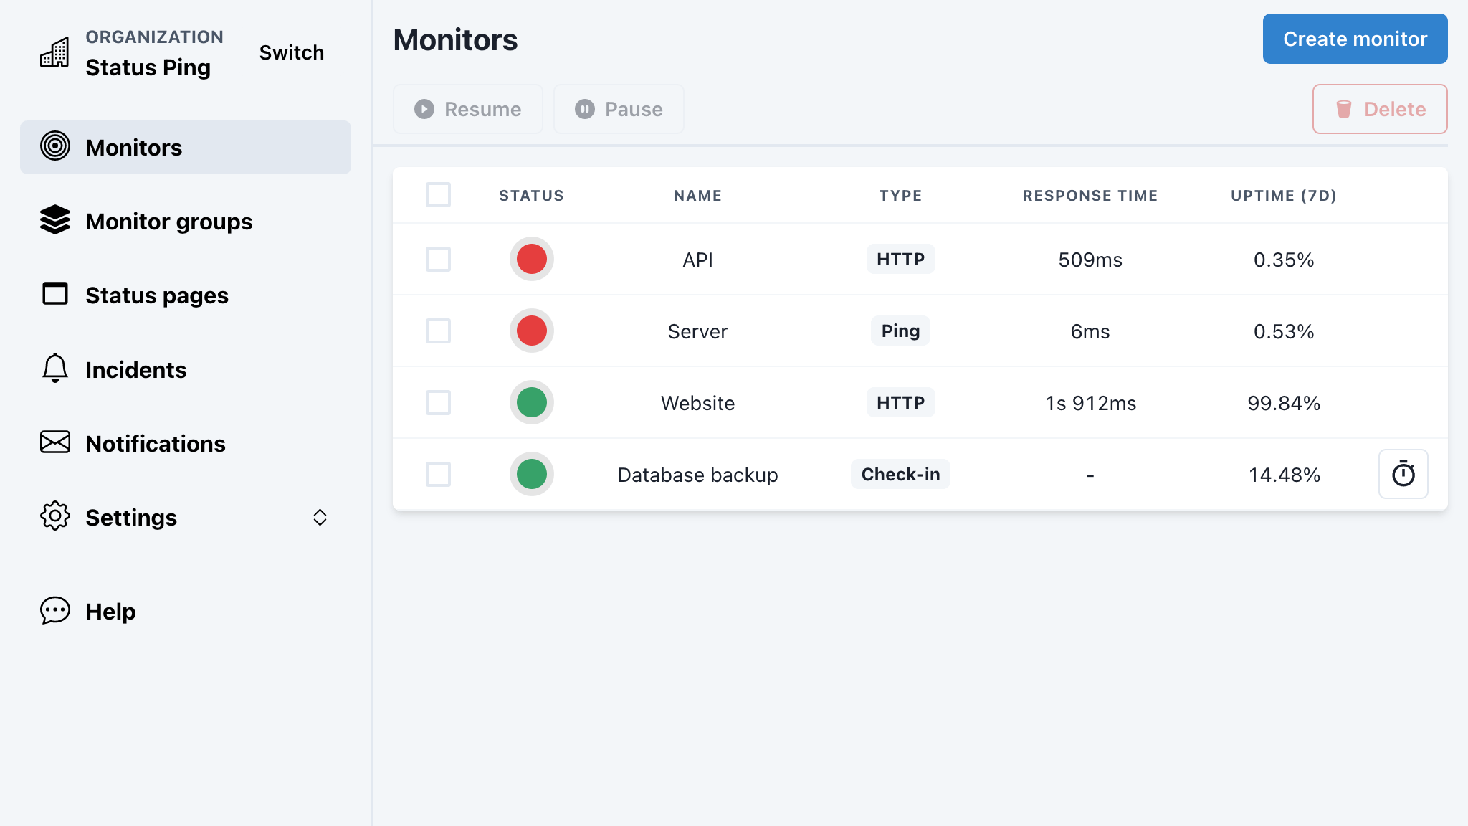The image size is (1468, 826).
Task: Click the Notifications envelope icon
Action: [x=54, y=442]
